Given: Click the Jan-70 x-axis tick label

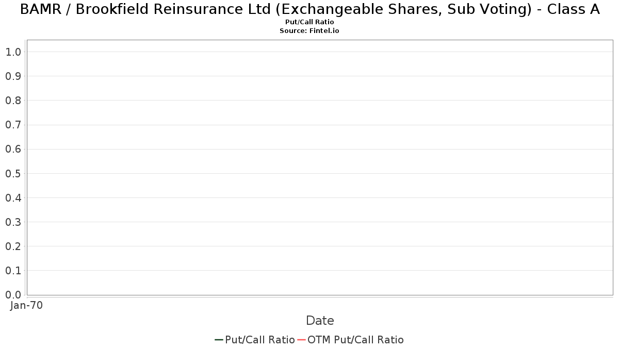Looking at the screenshot, I should (x=26, y=305).
